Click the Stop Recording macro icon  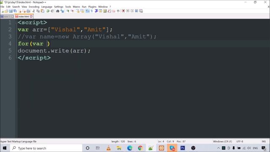128,11
